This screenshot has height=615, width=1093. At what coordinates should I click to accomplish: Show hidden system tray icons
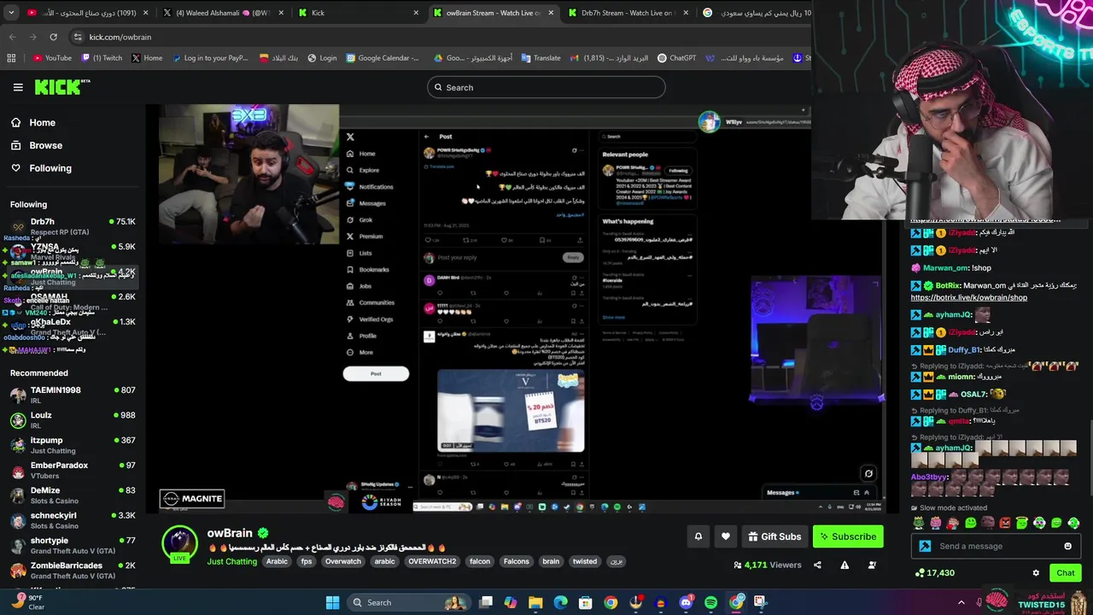click(961, 602)
